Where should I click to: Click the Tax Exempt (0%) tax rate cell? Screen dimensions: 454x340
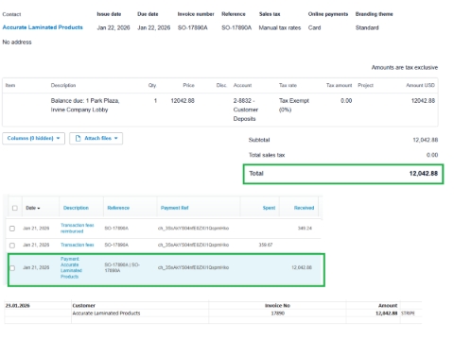[294, 105]
